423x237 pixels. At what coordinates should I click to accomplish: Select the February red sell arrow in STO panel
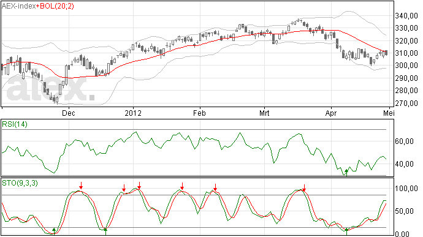point(215,187)
